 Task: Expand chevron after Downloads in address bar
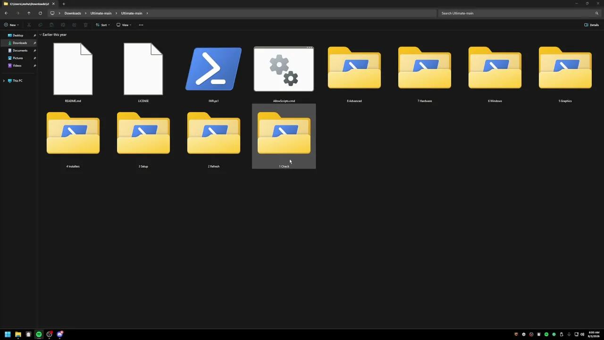[x=86, y=13]
